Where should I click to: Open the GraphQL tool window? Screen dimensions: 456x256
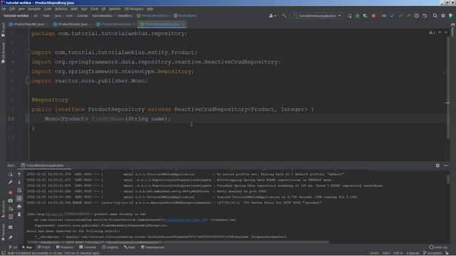[110, 247]
